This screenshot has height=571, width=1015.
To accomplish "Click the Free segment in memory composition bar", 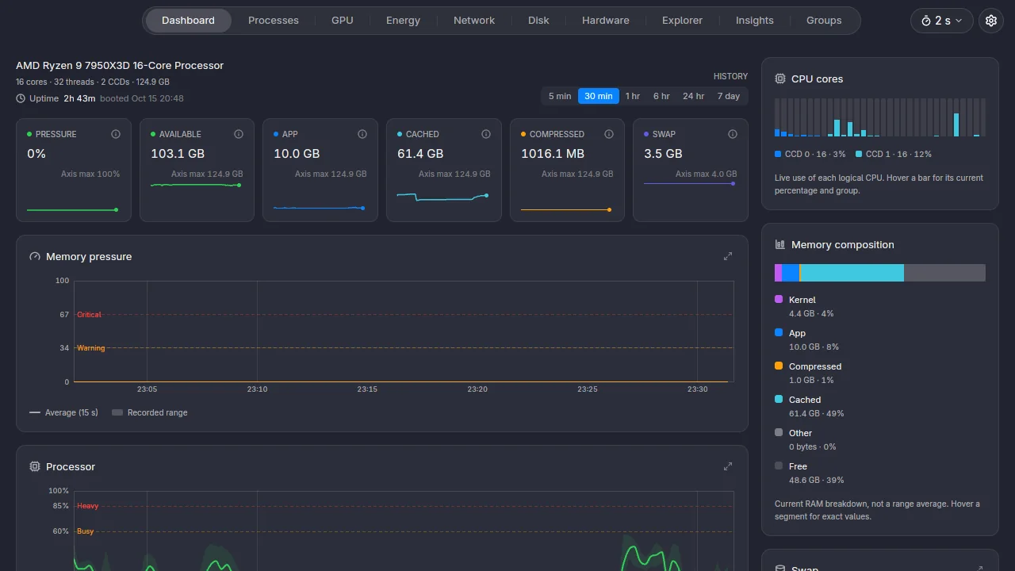I will click(944, 273).
